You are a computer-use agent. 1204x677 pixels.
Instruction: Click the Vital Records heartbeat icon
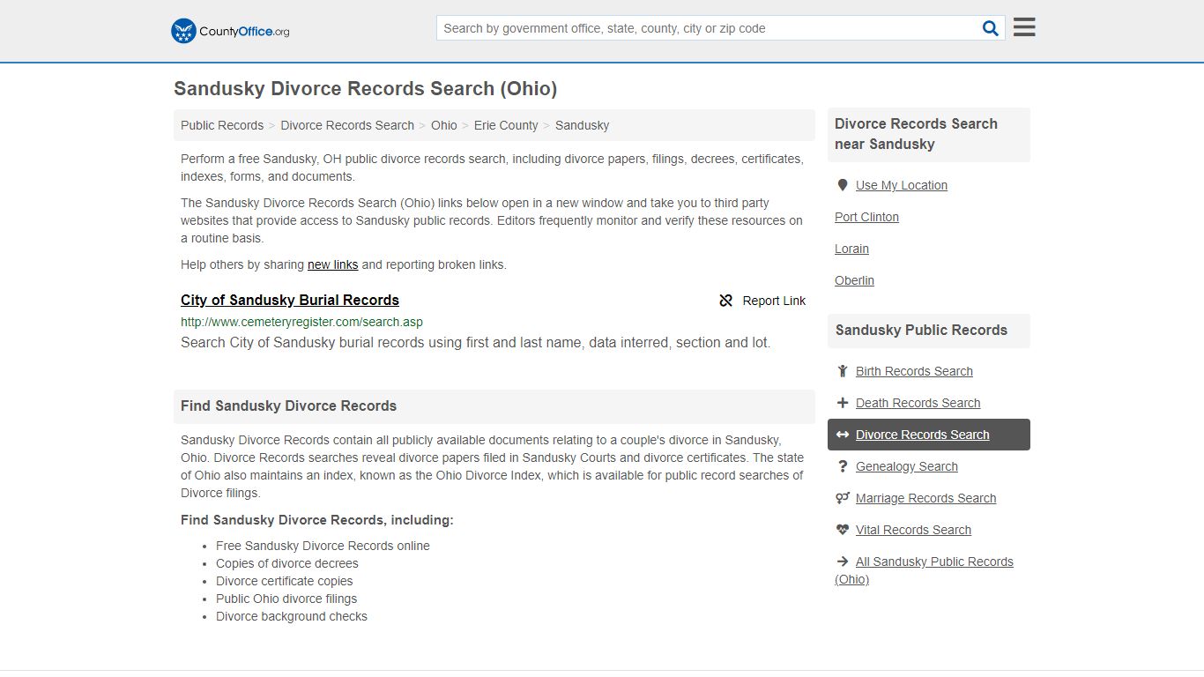click(843, 530)
